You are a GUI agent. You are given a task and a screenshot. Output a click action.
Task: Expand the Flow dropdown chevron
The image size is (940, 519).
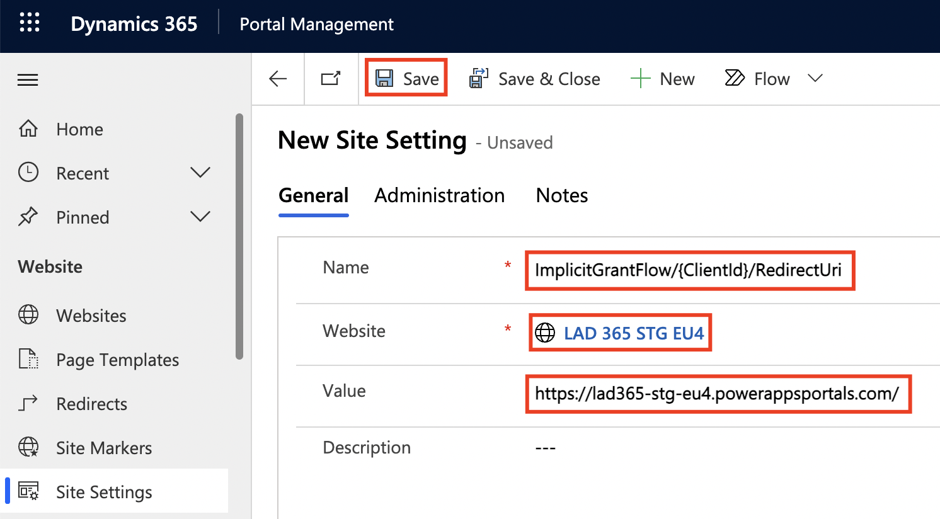click(815, 78)
